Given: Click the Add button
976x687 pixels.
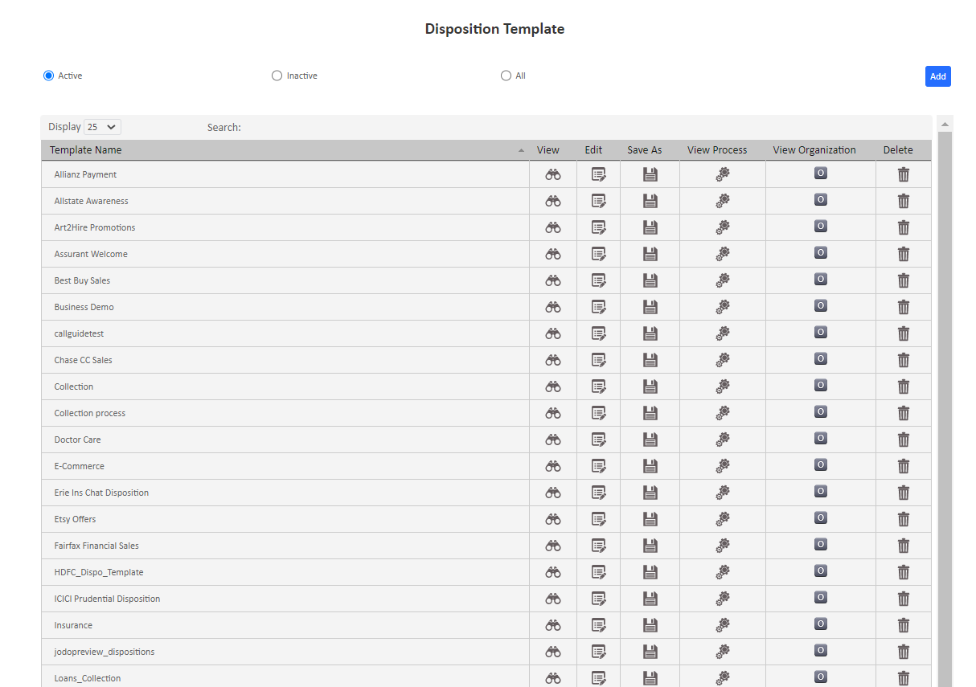Looking at the screenshot, I should pyautogui.click(x=937, y=76).
